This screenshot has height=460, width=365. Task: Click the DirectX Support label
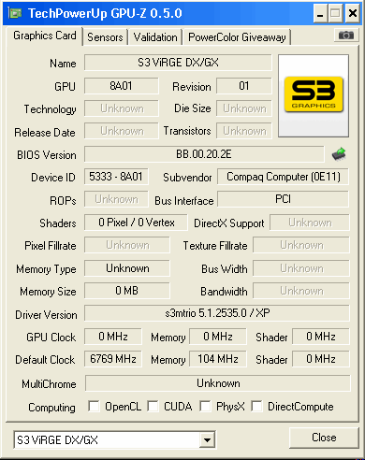click(229, 223)
